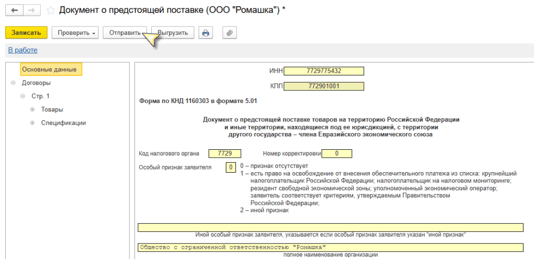Click the printer icon button
The image size is (534, 259).
click(x=205, y=33)
